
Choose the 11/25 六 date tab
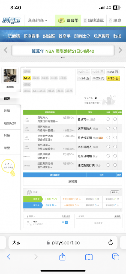coord(98,78)
